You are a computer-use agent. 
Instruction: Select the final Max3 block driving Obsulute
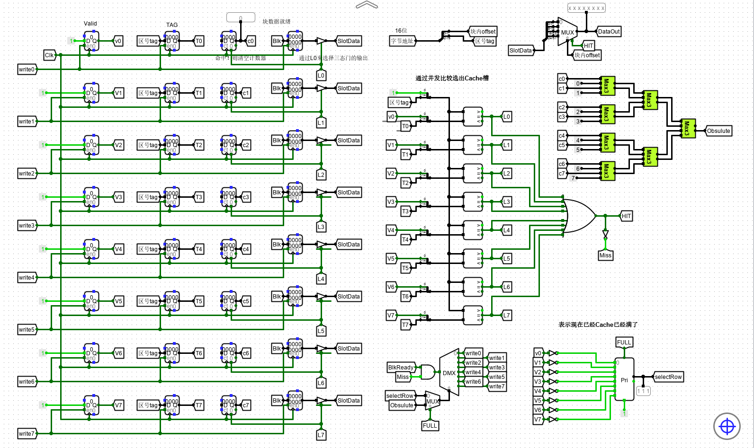688,128
